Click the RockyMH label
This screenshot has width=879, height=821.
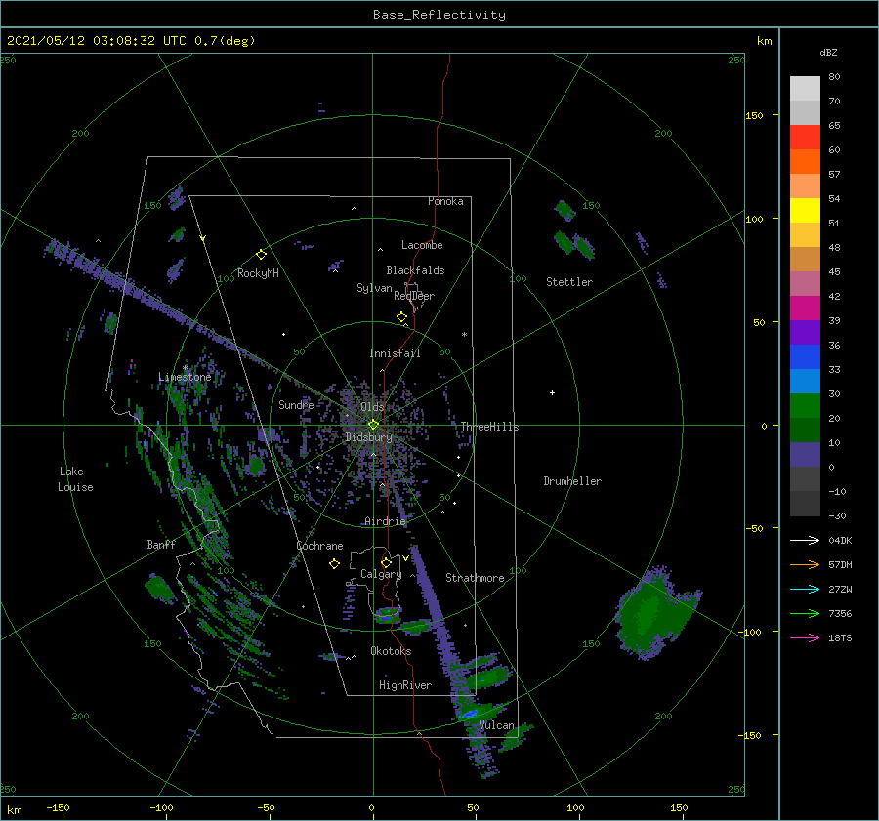click(258, 273)
